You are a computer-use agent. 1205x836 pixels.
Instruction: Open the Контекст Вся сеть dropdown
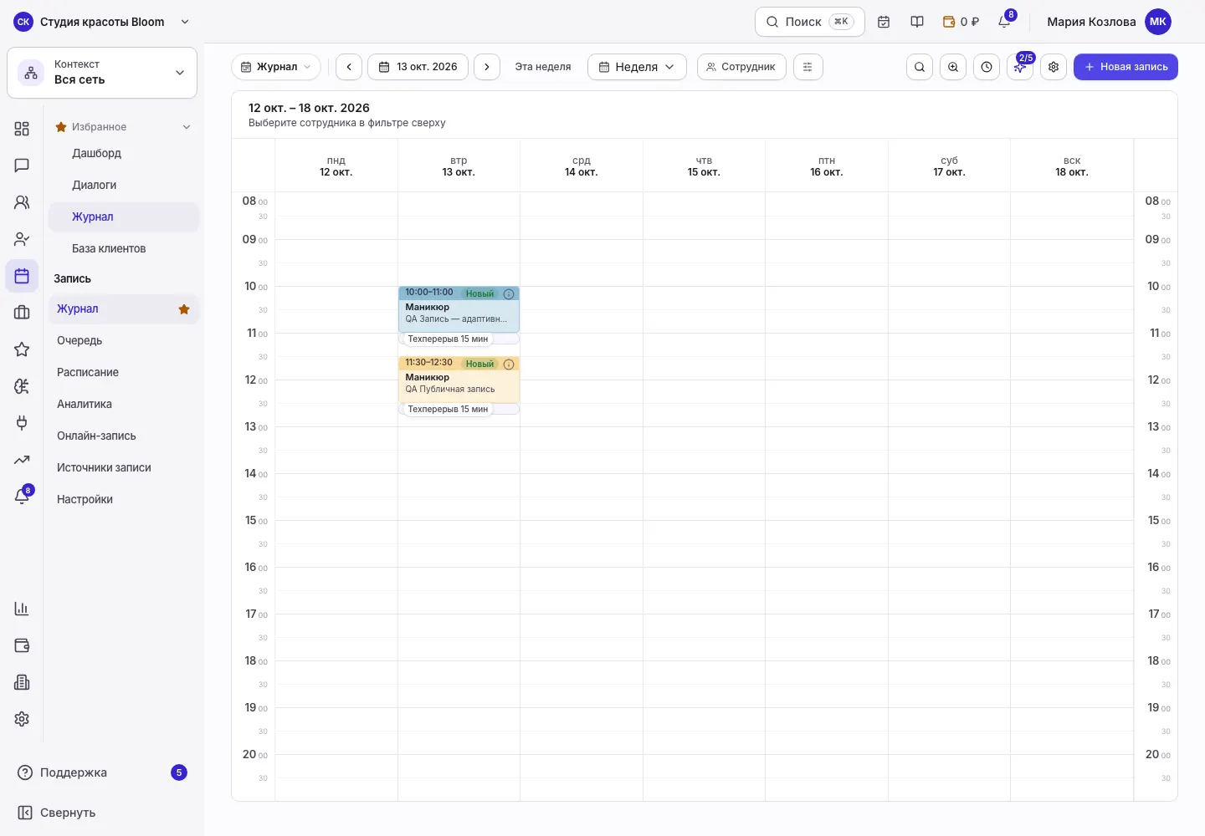(x=102, y=73)
